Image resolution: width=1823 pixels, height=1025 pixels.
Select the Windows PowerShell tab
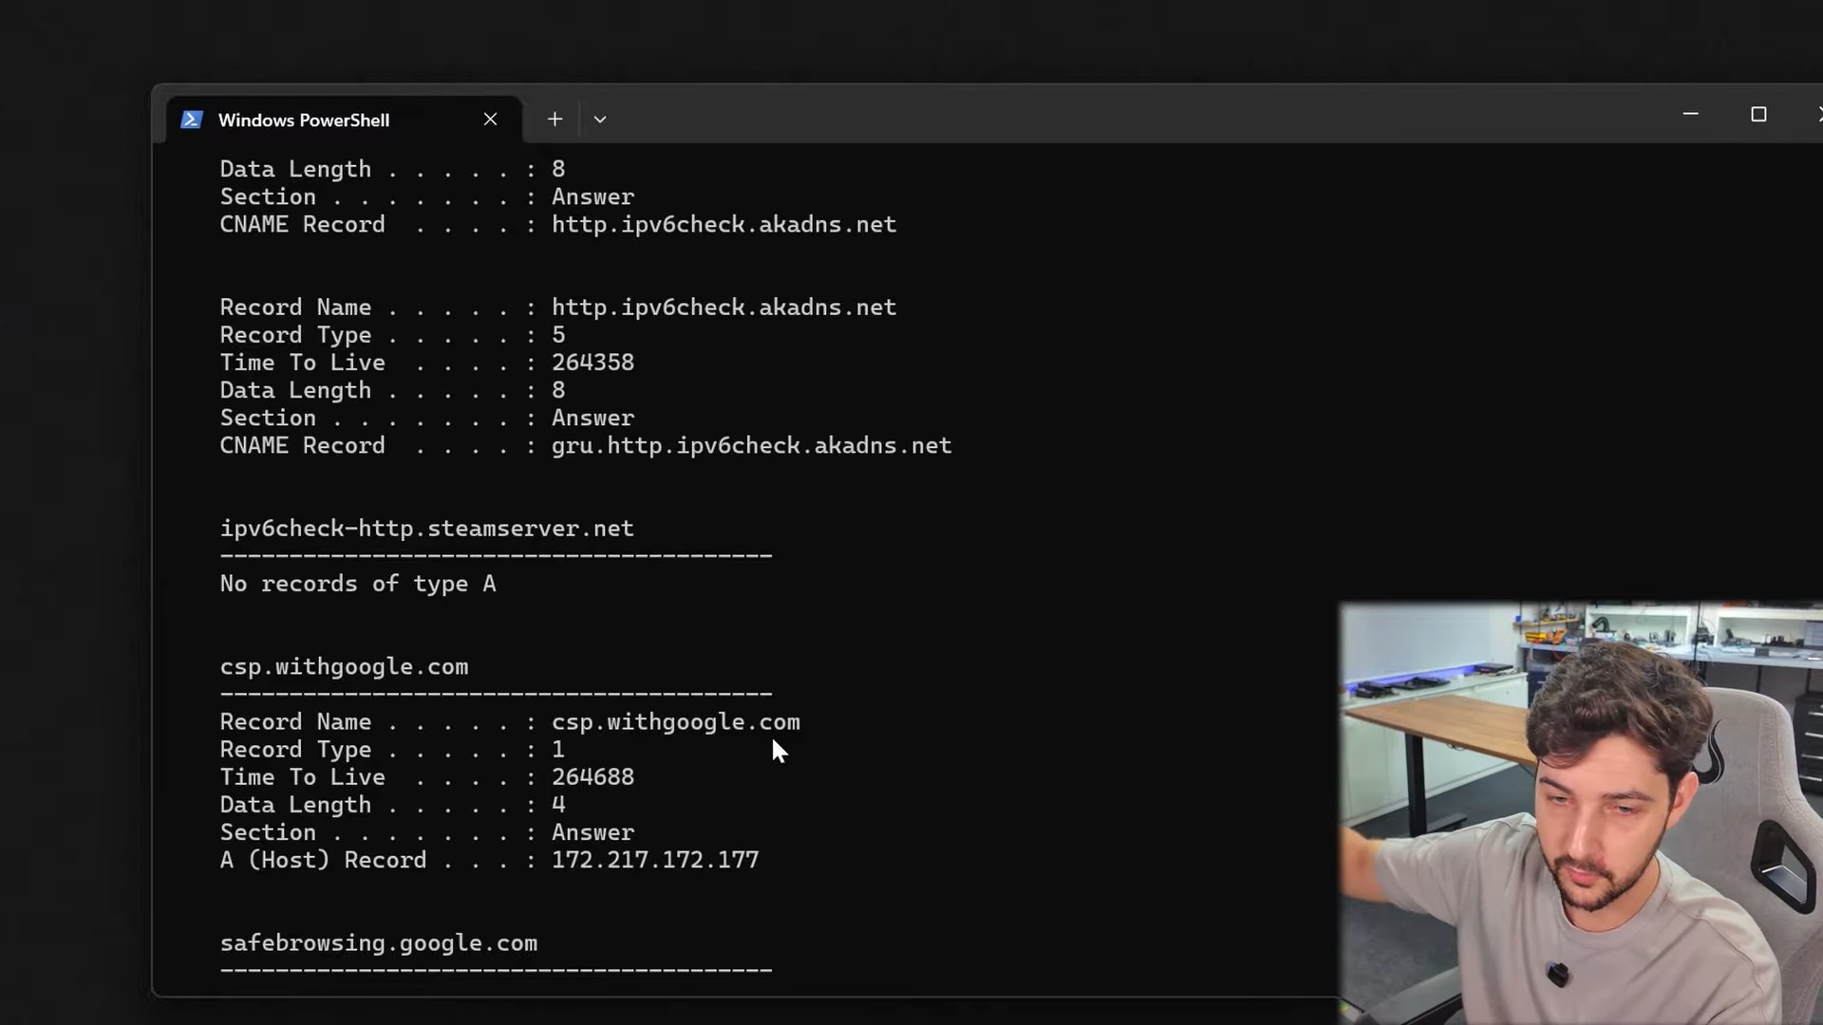pyautogui.click(x=304, y=121)
